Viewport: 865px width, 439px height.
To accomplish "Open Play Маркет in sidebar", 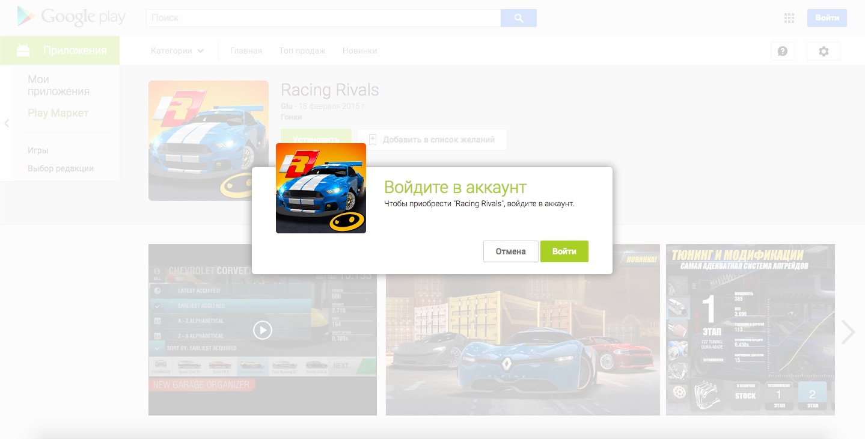I will pos(58,113).
